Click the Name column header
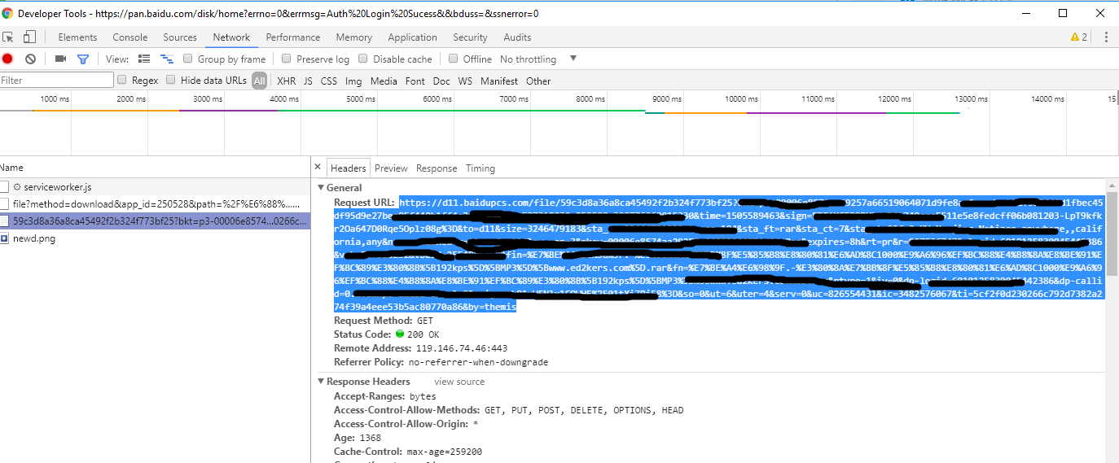Screen dimensions: 1119x463 pos(155,168)
